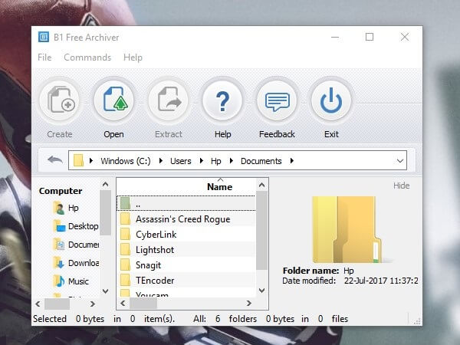The width and height of the screenshot is (460, 345).
Task: Select the Desktop icon in sidebar
Action: (x=59, y=226)
